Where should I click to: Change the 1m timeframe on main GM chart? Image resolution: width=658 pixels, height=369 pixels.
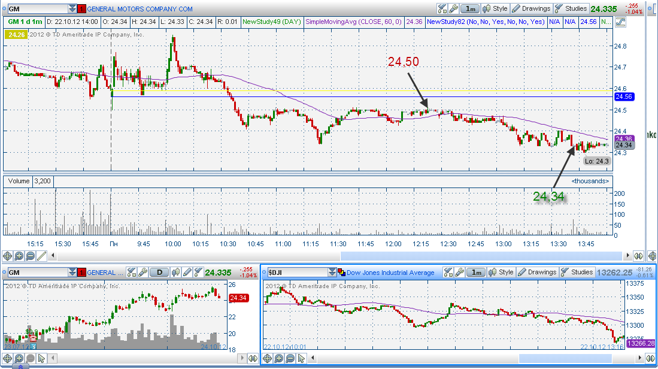click(470, 8)
